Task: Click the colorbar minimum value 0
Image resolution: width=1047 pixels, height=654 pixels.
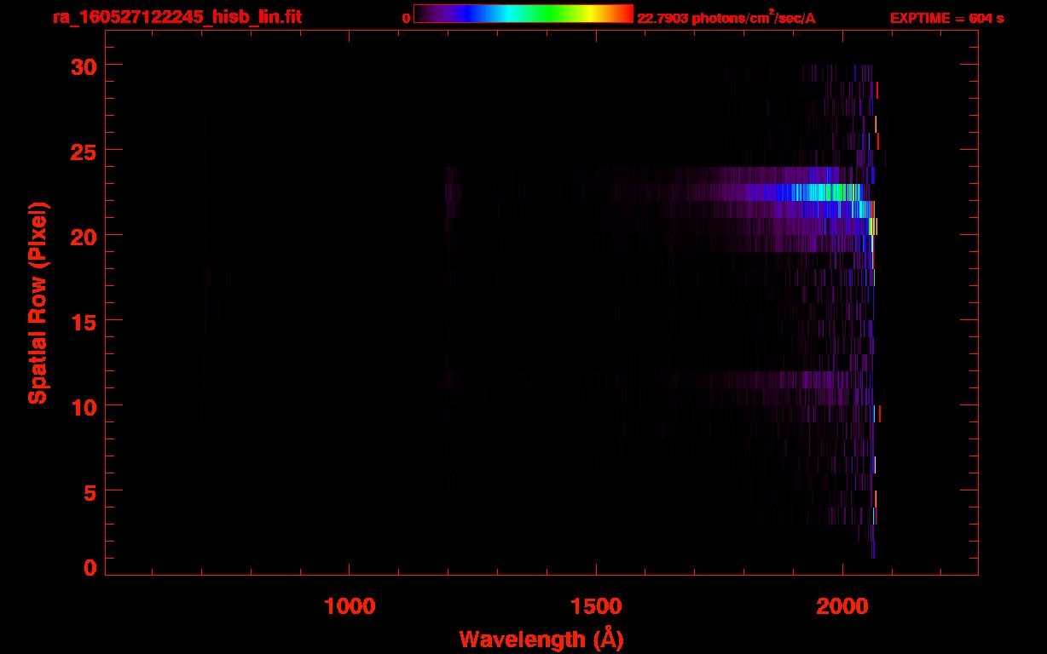Action: 406,18
